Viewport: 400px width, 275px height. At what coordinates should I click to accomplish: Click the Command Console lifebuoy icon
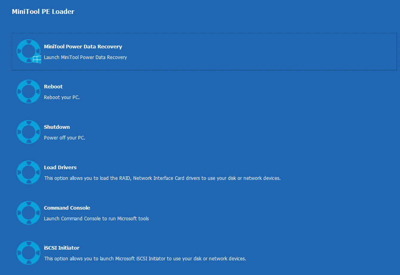[x=29, y=213]
